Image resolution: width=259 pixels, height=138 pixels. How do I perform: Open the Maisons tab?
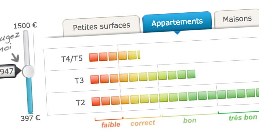tap(237, 19)
